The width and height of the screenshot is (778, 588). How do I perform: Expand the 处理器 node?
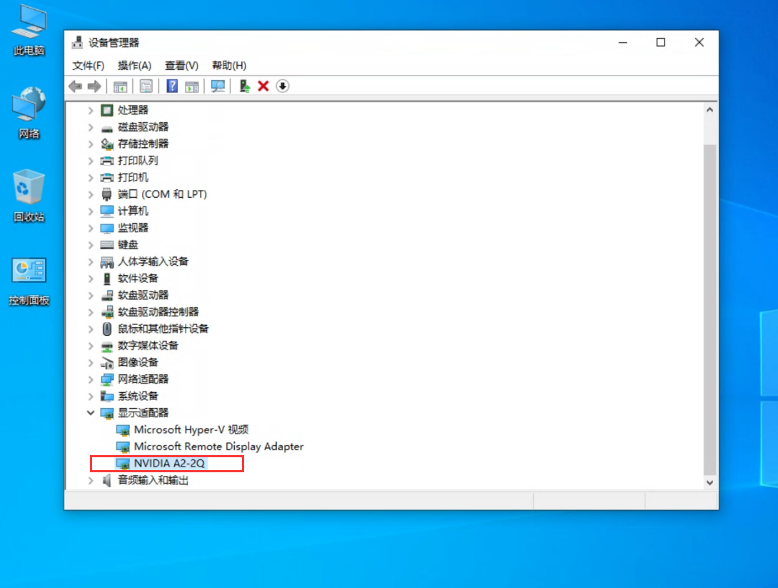[x=91, y=110]
